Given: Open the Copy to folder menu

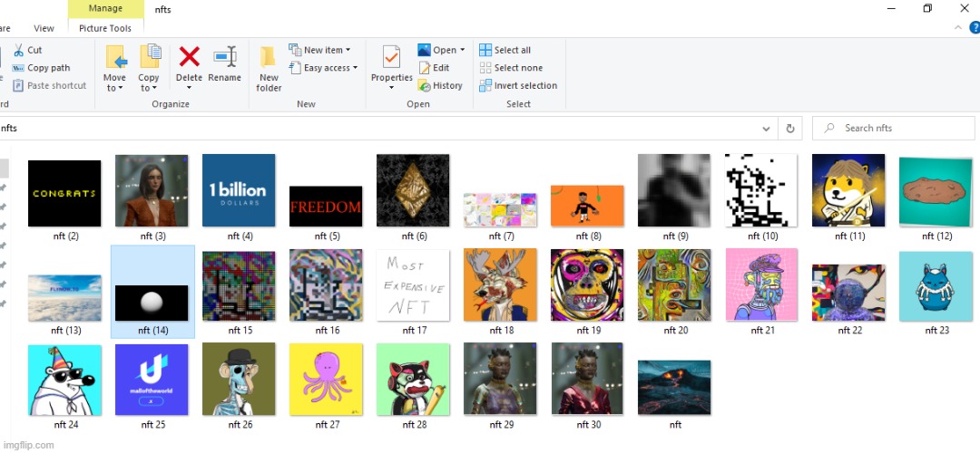Looking at the screenshot, I should tap(149, 67).
